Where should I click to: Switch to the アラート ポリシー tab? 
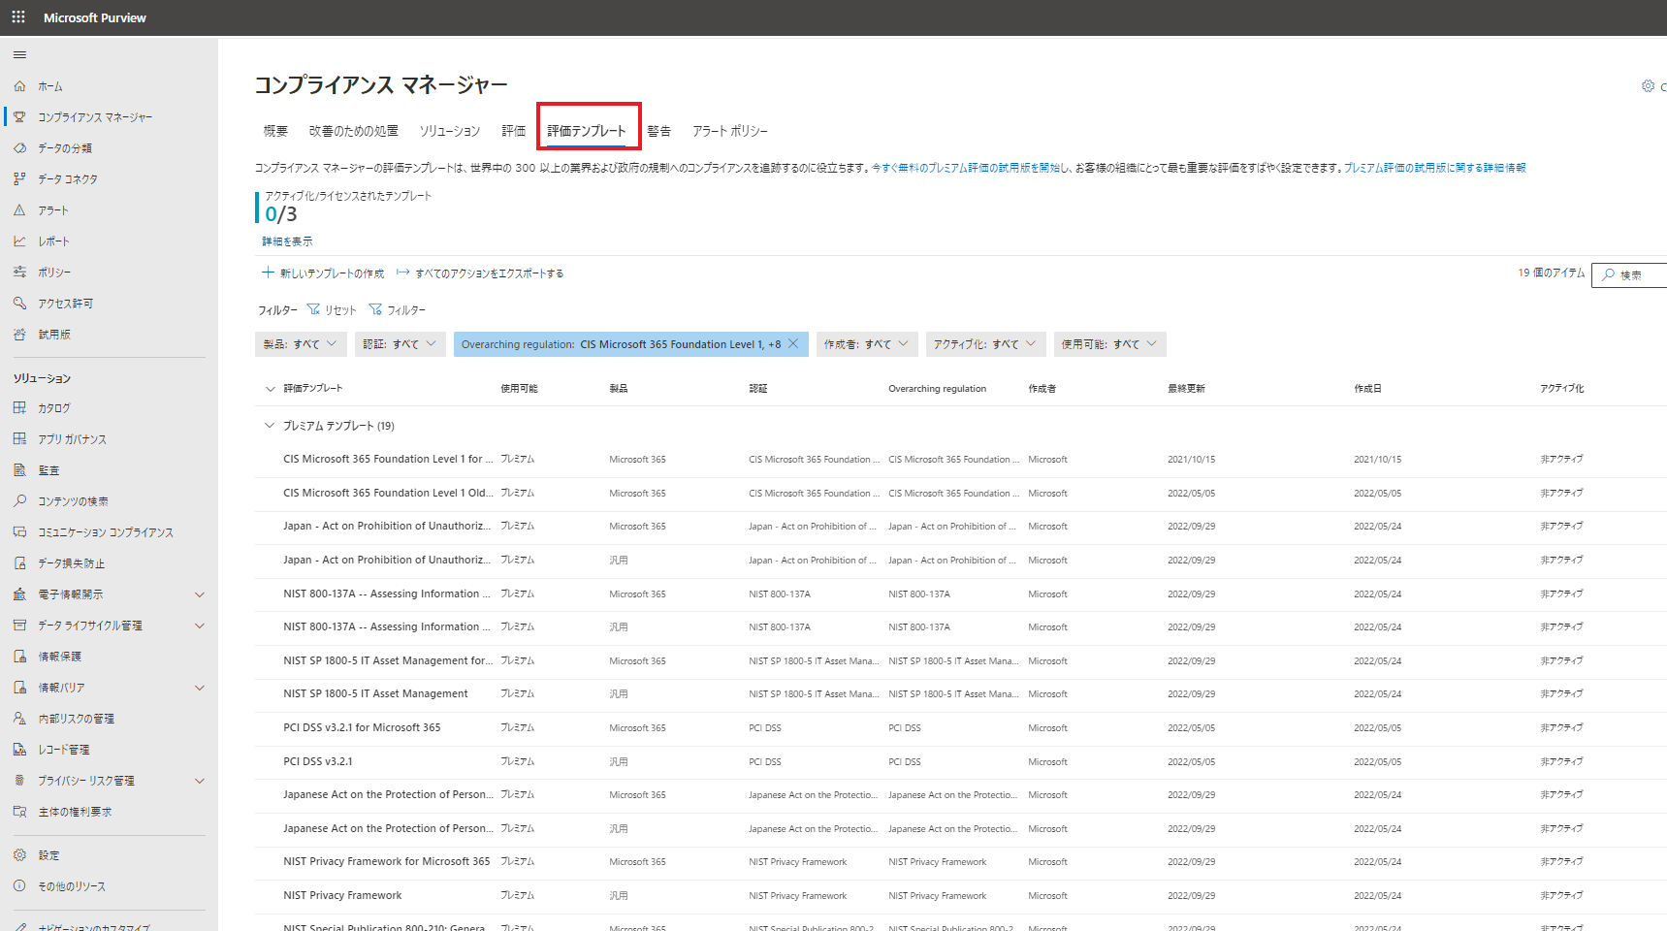tap(730, 131)
